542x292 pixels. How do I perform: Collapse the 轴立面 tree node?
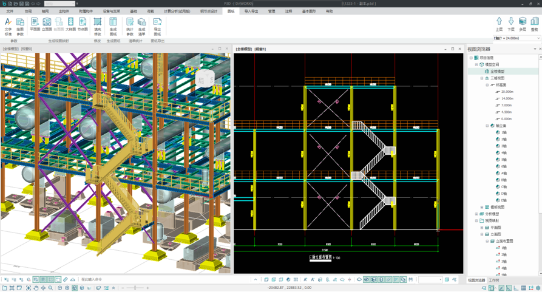pyautogui.click(x=487, y=126)
